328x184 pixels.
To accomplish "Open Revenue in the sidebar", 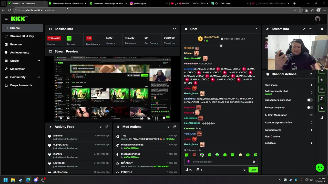I will pos(23,44).
